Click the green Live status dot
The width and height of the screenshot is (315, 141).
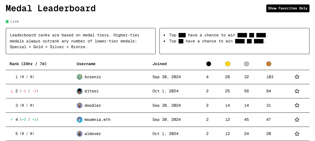[7, 21]
